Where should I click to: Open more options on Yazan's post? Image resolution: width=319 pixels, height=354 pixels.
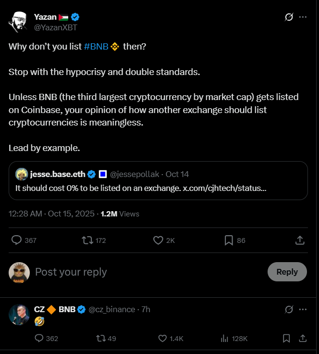pos(303,17)
